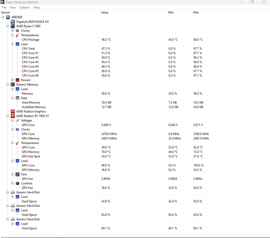Click the Value column header
The height and width of the screenshot is (238, 270).
tap(133, 12)
